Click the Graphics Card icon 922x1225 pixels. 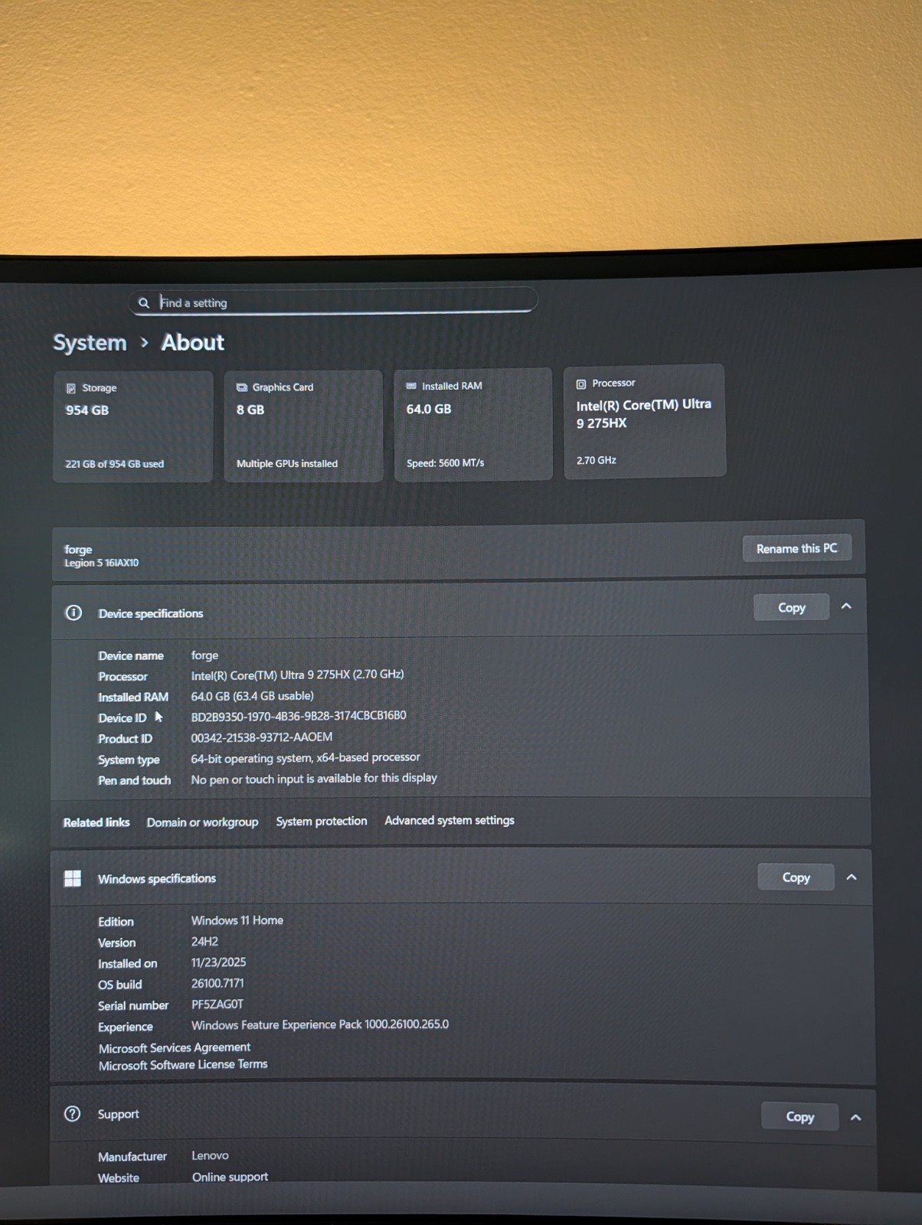tap(242, 387)
